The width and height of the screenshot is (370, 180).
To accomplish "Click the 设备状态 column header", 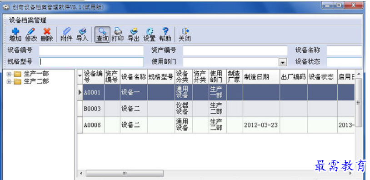I will point(322,77).
